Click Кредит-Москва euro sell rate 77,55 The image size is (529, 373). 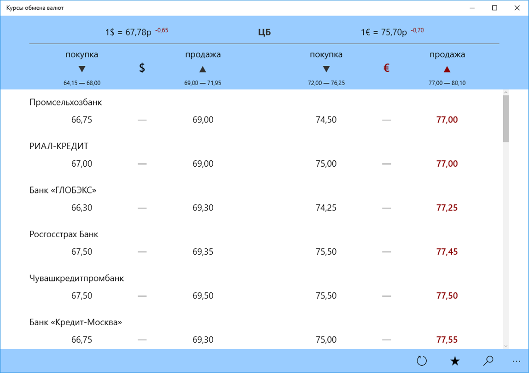447,339
